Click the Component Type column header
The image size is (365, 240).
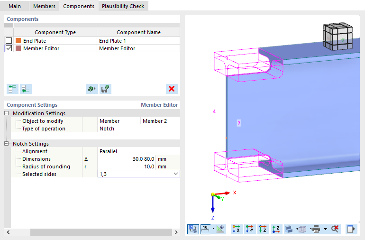click(55, 32)
